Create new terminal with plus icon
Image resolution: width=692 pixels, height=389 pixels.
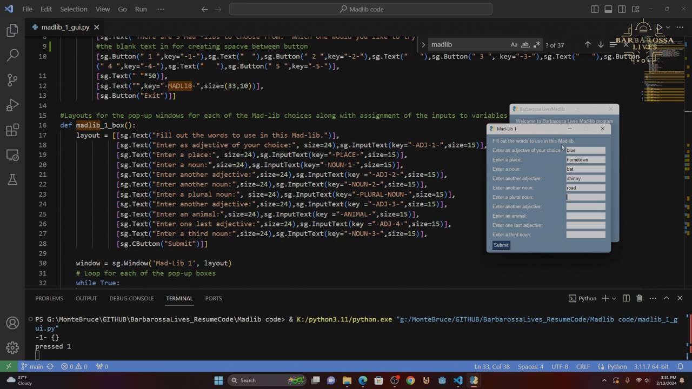605,298
